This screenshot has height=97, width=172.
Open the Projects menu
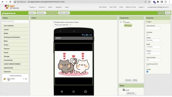coord(33,7)
